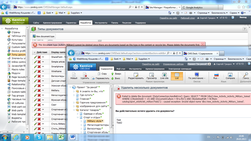The height and width of the screenshot is (141, 251).
Task: Collapse Каталог товаров tree node
Action: (74, 110)
